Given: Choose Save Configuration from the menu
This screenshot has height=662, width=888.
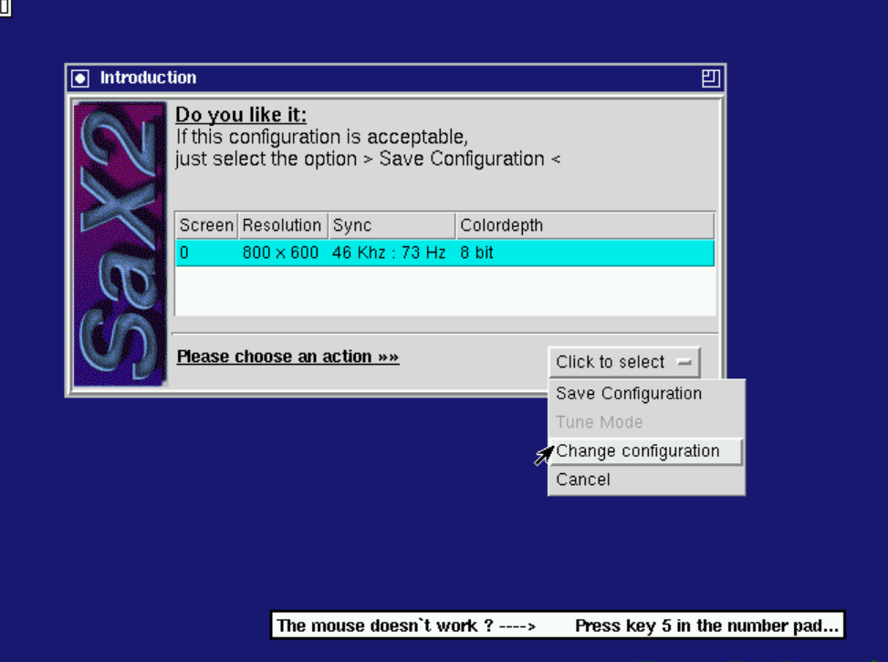Looking at the screenshot, I should pyautogui.click(x=646, y=394).
